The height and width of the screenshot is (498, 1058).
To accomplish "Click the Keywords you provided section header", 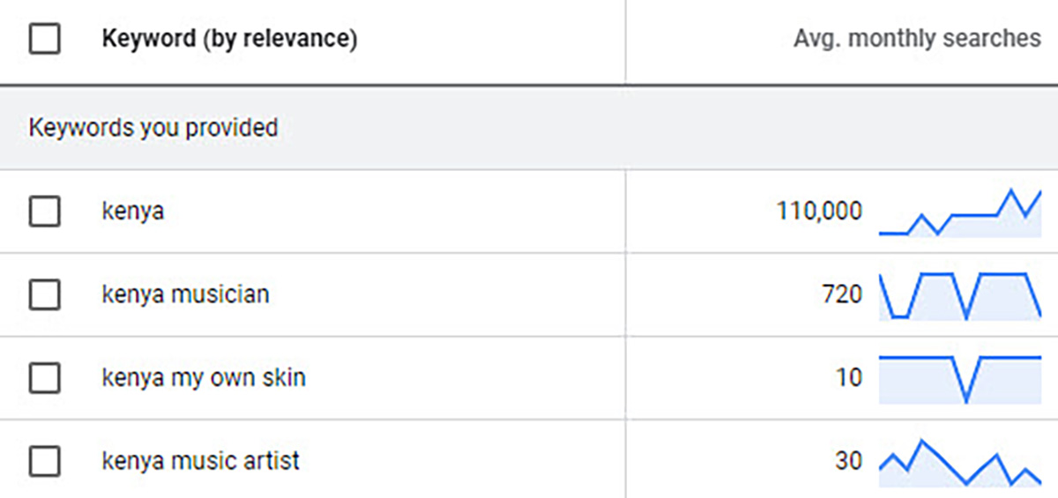I will tap(153, 128).
